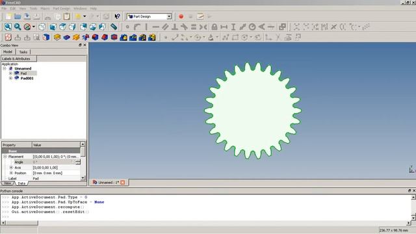Click the What's This help cursor icon
Image resolution: width=416 pixels, height=234 pixels.
(117, 16)
